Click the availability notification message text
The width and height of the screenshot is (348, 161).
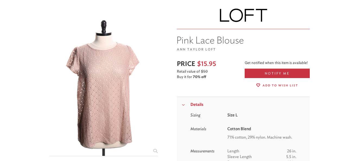click(x=276, y=63)
